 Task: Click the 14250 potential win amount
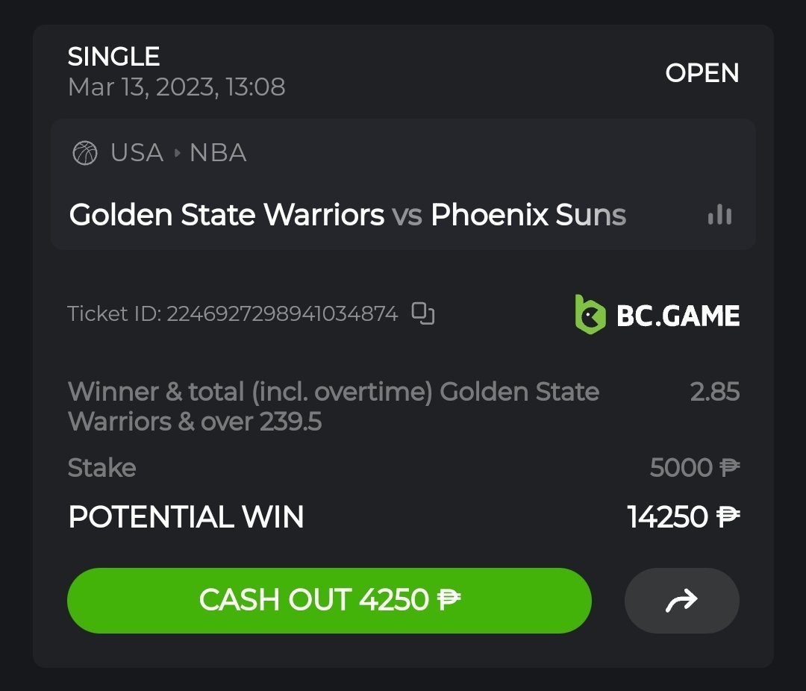tap(666, 516)
